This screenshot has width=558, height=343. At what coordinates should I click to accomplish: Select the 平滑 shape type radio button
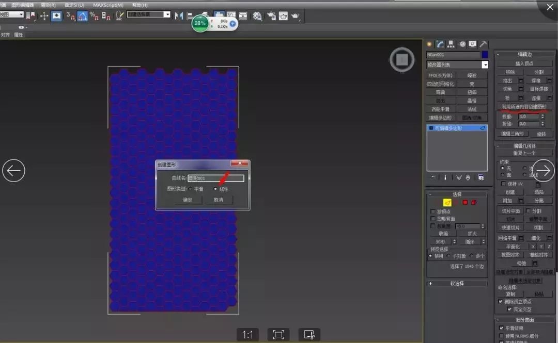(190, 189)
